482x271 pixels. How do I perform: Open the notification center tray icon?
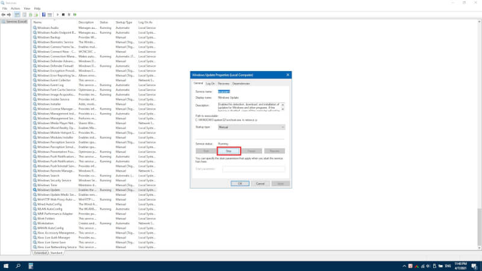coord(474,266)
